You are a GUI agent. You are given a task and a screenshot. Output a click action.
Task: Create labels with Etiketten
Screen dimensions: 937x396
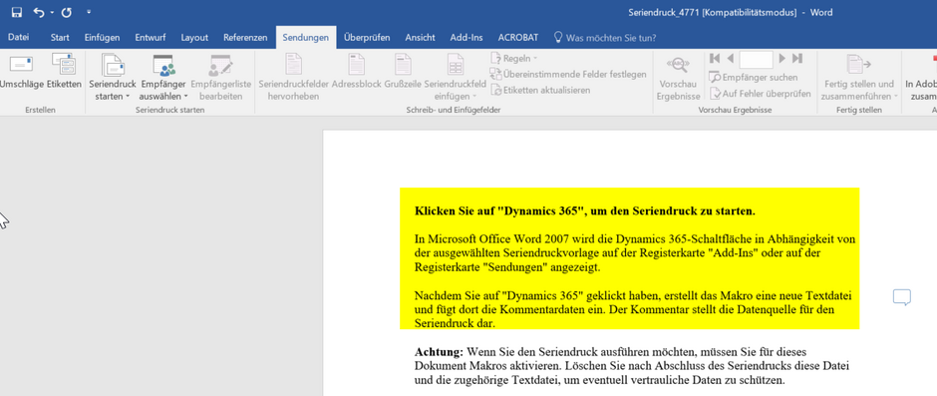pyautogui.click(x=64, y=70)
